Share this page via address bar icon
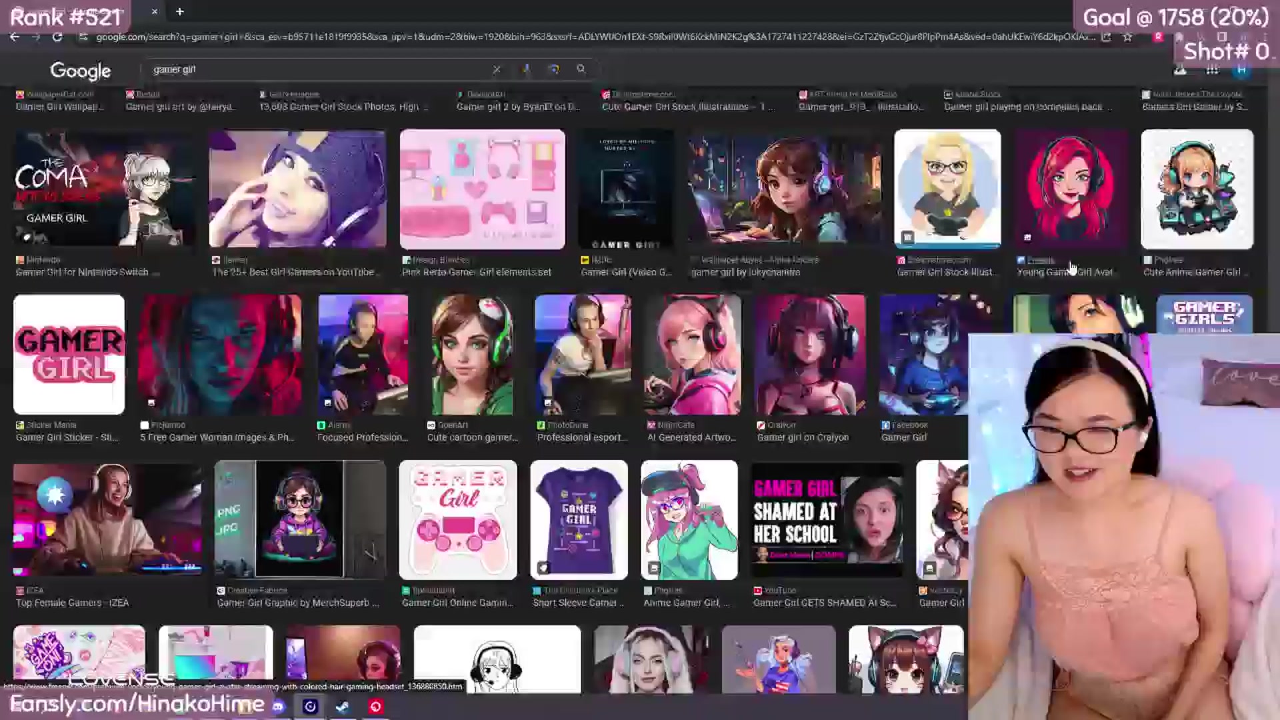The width and height of the screenshot is (1280, 720). (1107, 37)
